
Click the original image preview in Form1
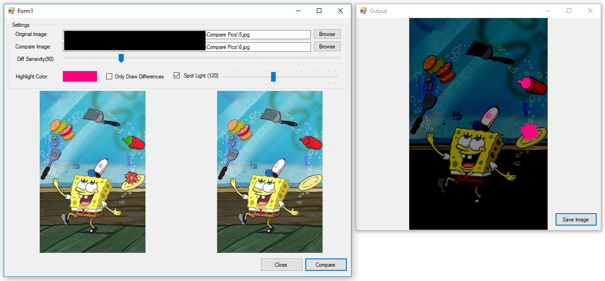(x=92, y=172)
